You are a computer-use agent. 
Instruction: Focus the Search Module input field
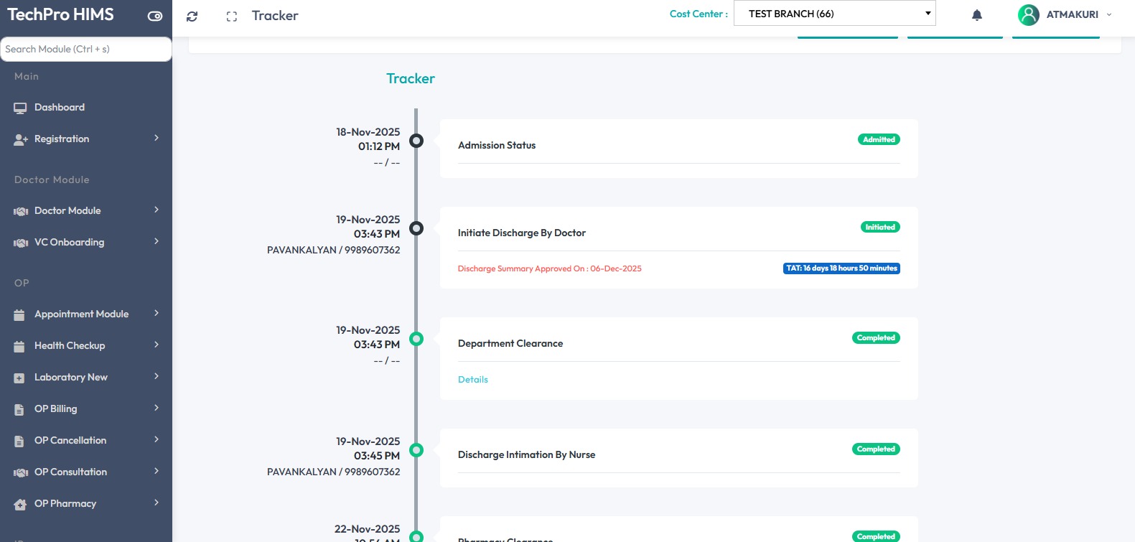tap(85, 49)
